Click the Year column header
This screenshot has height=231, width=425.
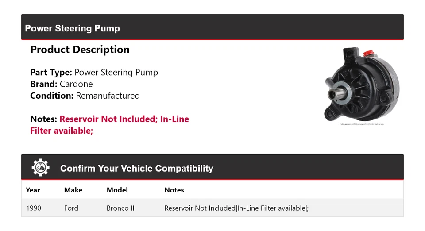coord(33,190)
